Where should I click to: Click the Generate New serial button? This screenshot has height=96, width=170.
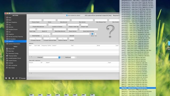tap(46, 36)
